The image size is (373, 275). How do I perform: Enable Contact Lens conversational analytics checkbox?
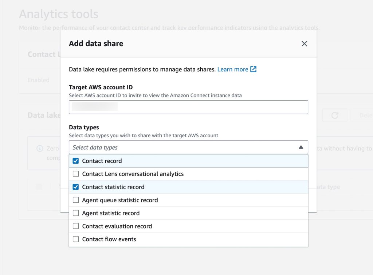point(76,174)
